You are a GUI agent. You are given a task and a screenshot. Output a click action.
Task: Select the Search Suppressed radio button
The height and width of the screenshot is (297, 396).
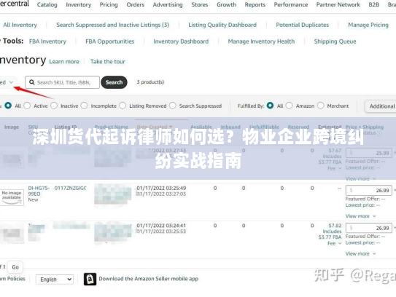[x=173, y=106]
